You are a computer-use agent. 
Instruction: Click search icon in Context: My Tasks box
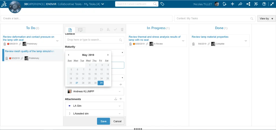tap(252, 19)
